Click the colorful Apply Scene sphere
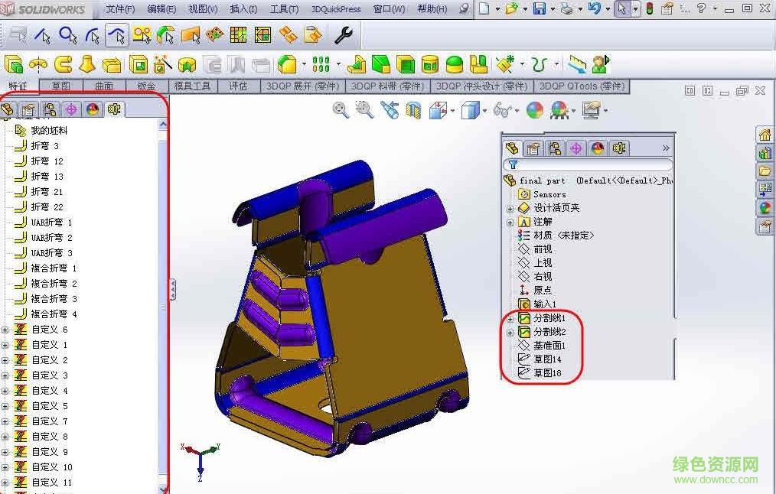This screenshot has width=776, height=494. click(560, 109)
